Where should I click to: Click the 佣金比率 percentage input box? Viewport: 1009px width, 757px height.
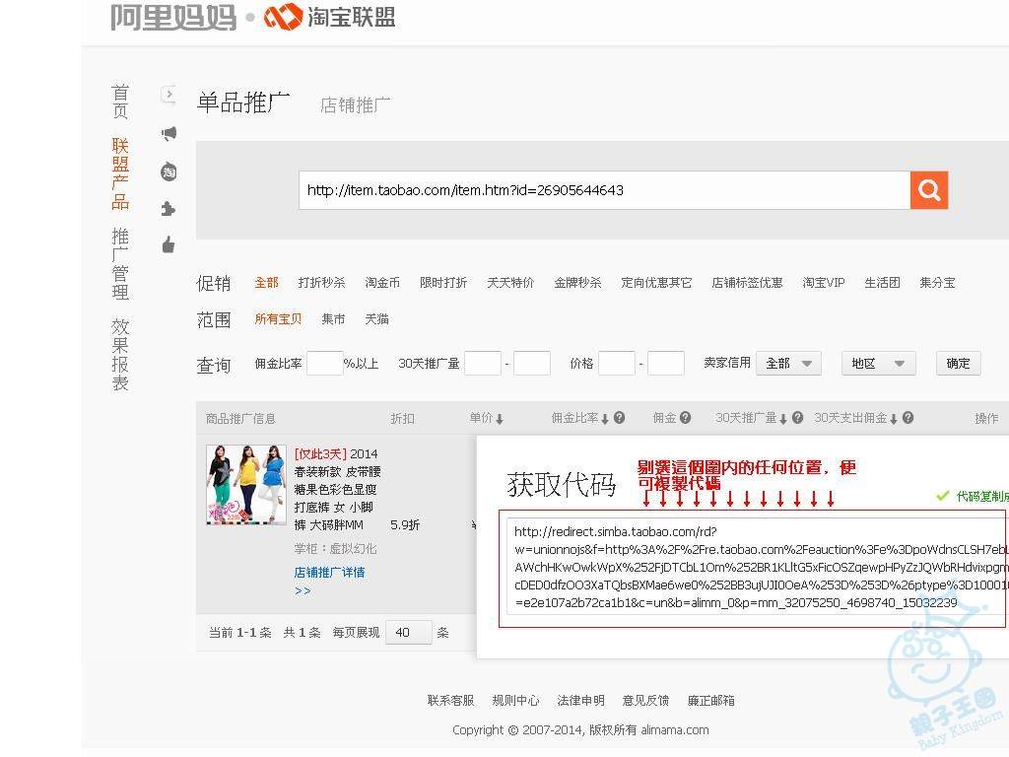pyautogui.click(x=325, y=364)
